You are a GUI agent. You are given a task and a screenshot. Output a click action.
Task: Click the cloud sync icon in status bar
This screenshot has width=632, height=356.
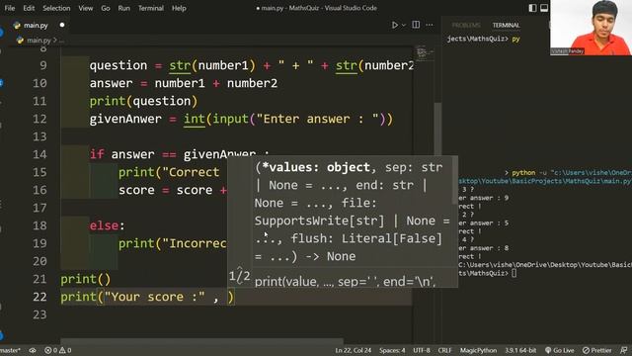click(x=33, y=350)
